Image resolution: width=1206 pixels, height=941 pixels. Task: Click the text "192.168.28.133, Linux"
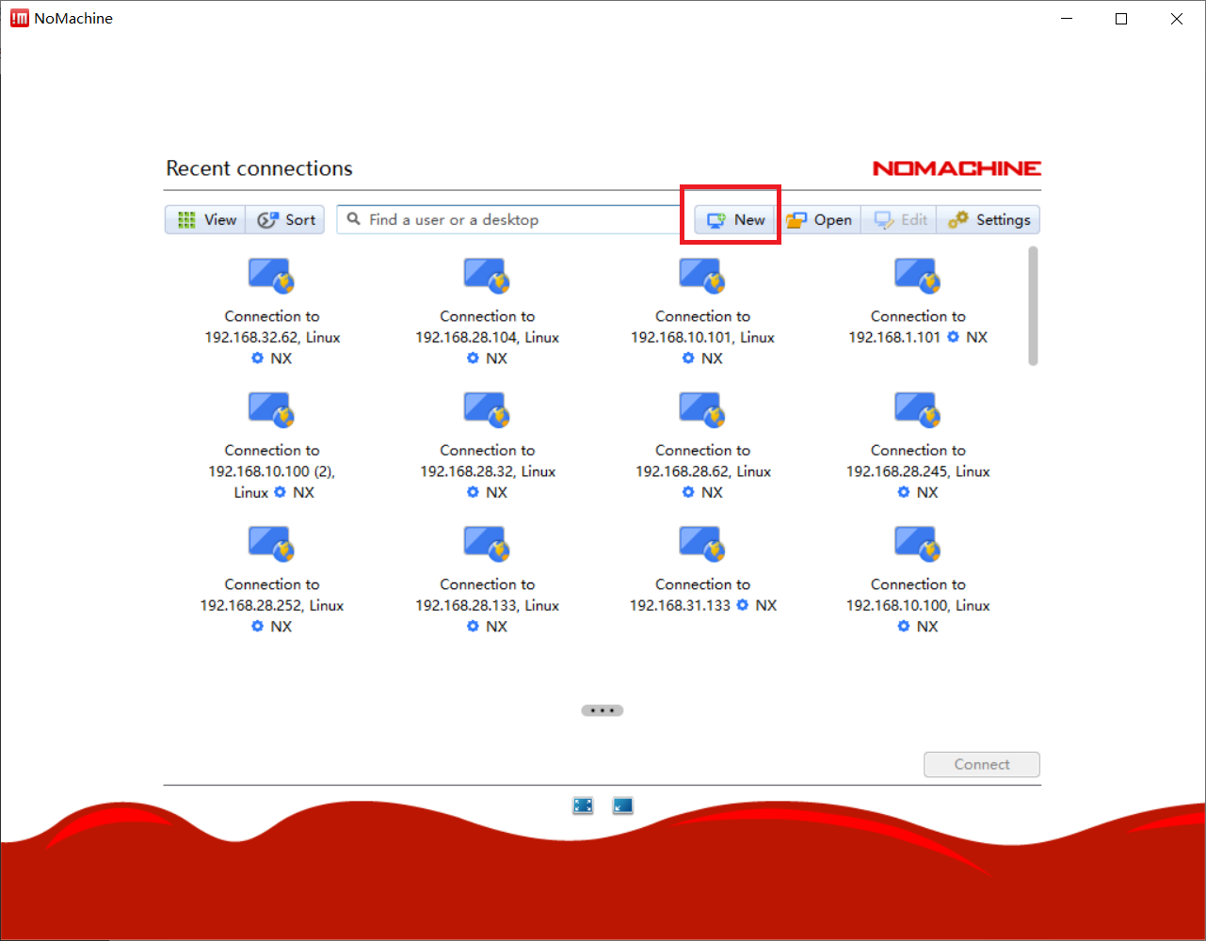(x=488, y=605)
